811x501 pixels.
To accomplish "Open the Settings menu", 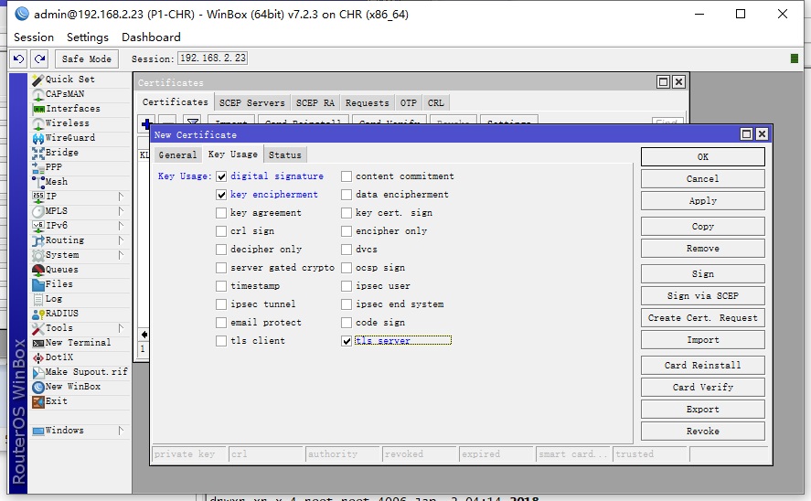I will (87, 37).
